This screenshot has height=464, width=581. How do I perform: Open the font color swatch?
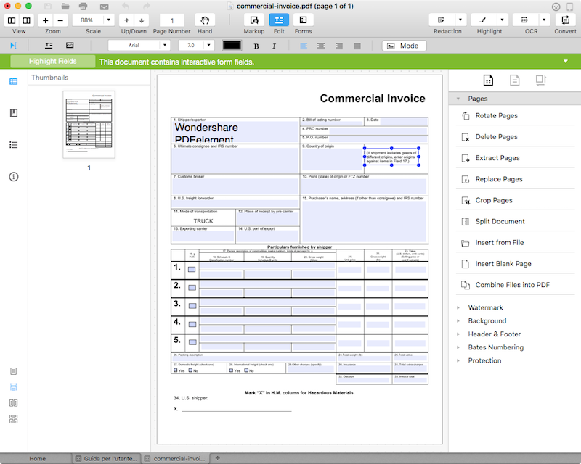tap(232, 45)
